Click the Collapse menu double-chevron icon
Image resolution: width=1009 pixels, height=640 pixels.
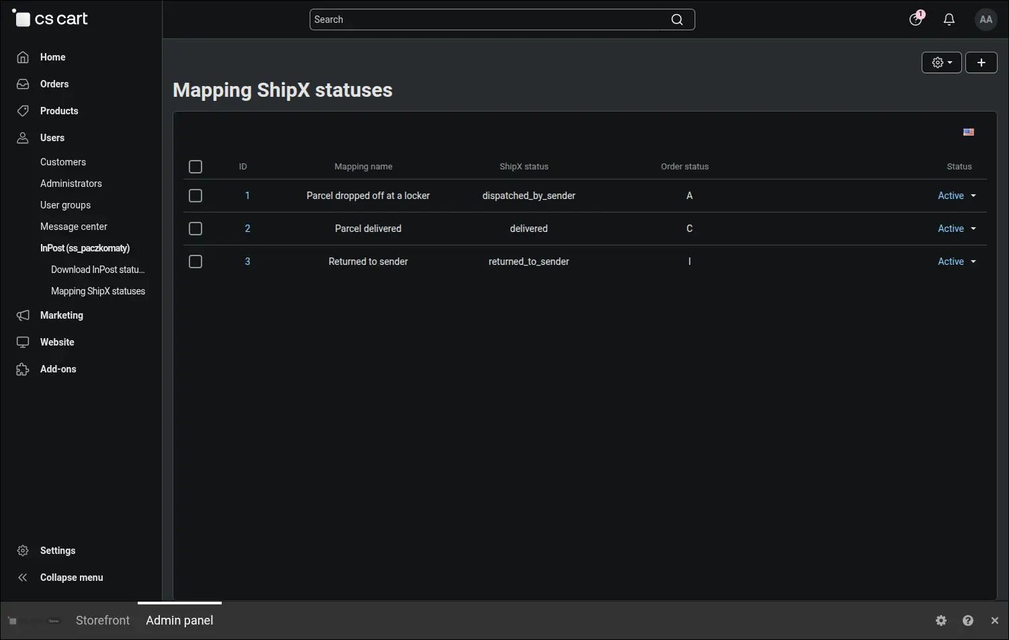(23, 577)
